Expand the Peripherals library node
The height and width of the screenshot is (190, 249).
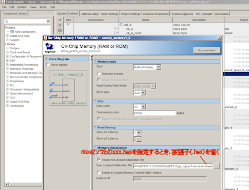7,81
